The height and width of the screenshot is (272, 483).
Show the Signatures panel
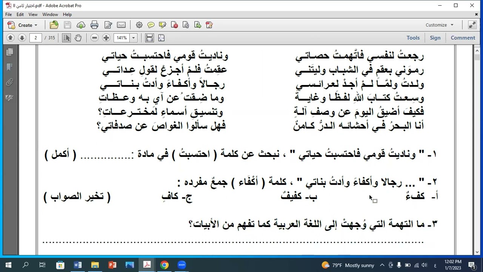tap(10, 97)
